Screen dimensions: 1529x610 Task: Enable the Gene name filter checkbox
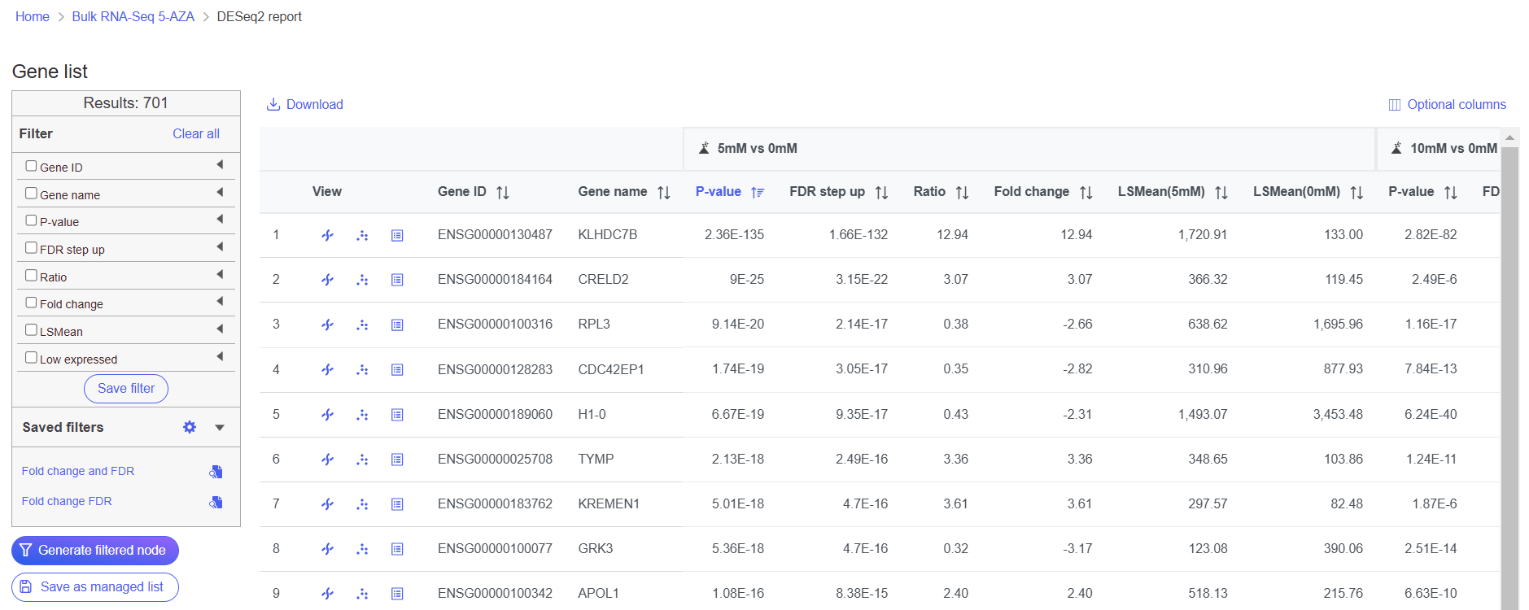coord(31,194)
